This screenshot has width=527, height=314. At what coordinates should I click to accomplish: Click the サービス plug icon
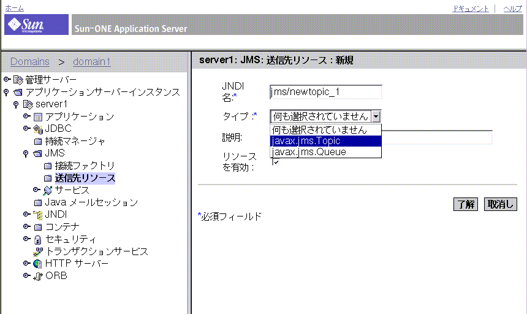[x=48, y=190]
